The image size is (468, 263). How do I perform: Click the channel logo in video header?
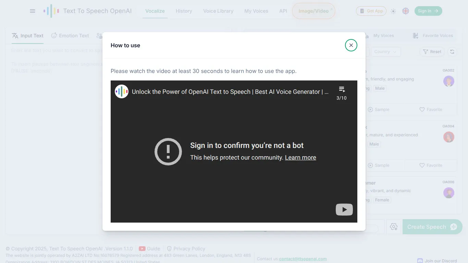pos(122,91)
